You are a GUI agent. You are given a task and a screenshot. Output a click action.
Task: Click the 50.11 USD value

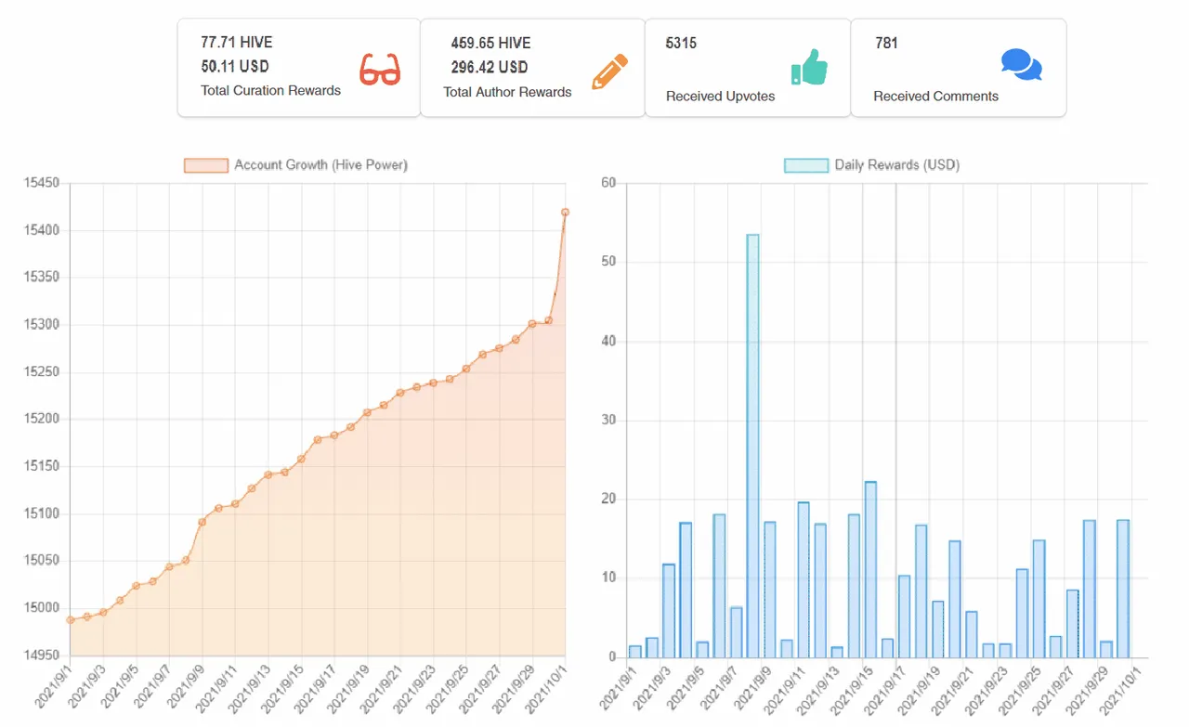[x=234, y=67]
